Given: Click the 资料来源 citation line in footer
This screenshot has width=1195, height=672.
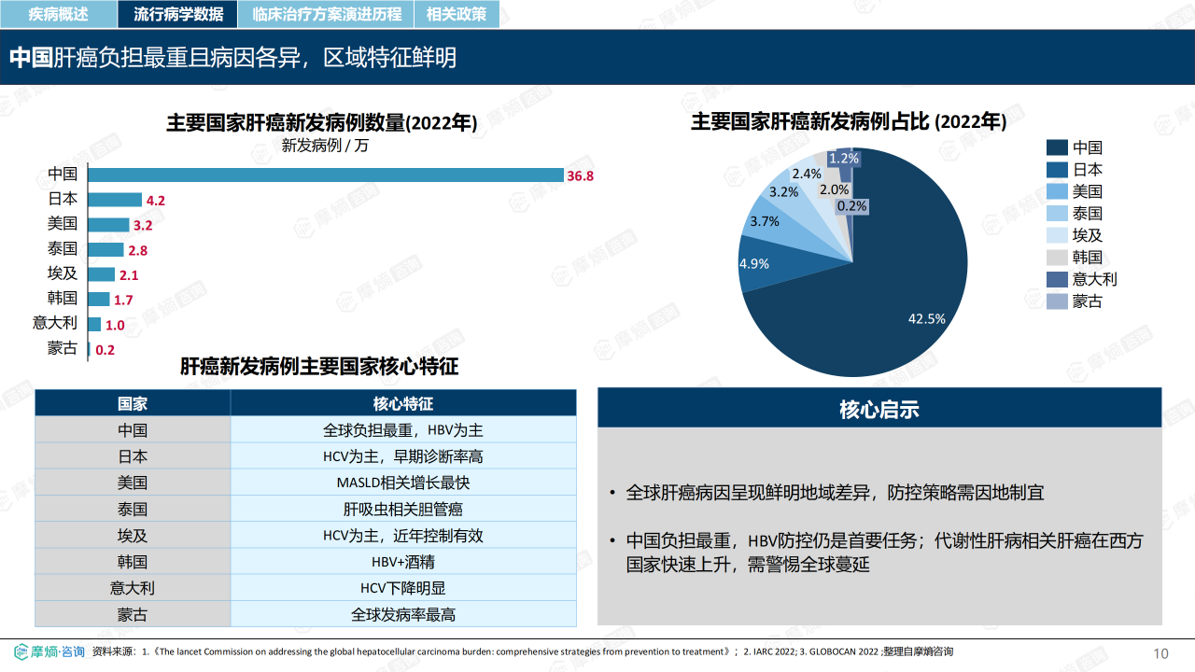Looking at the screenshot, I should [523, 651].
